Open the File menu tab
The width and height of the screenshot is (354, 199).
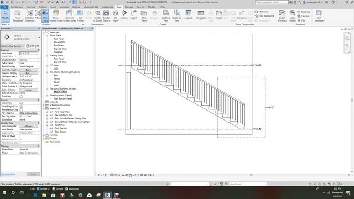pos(4,7)
